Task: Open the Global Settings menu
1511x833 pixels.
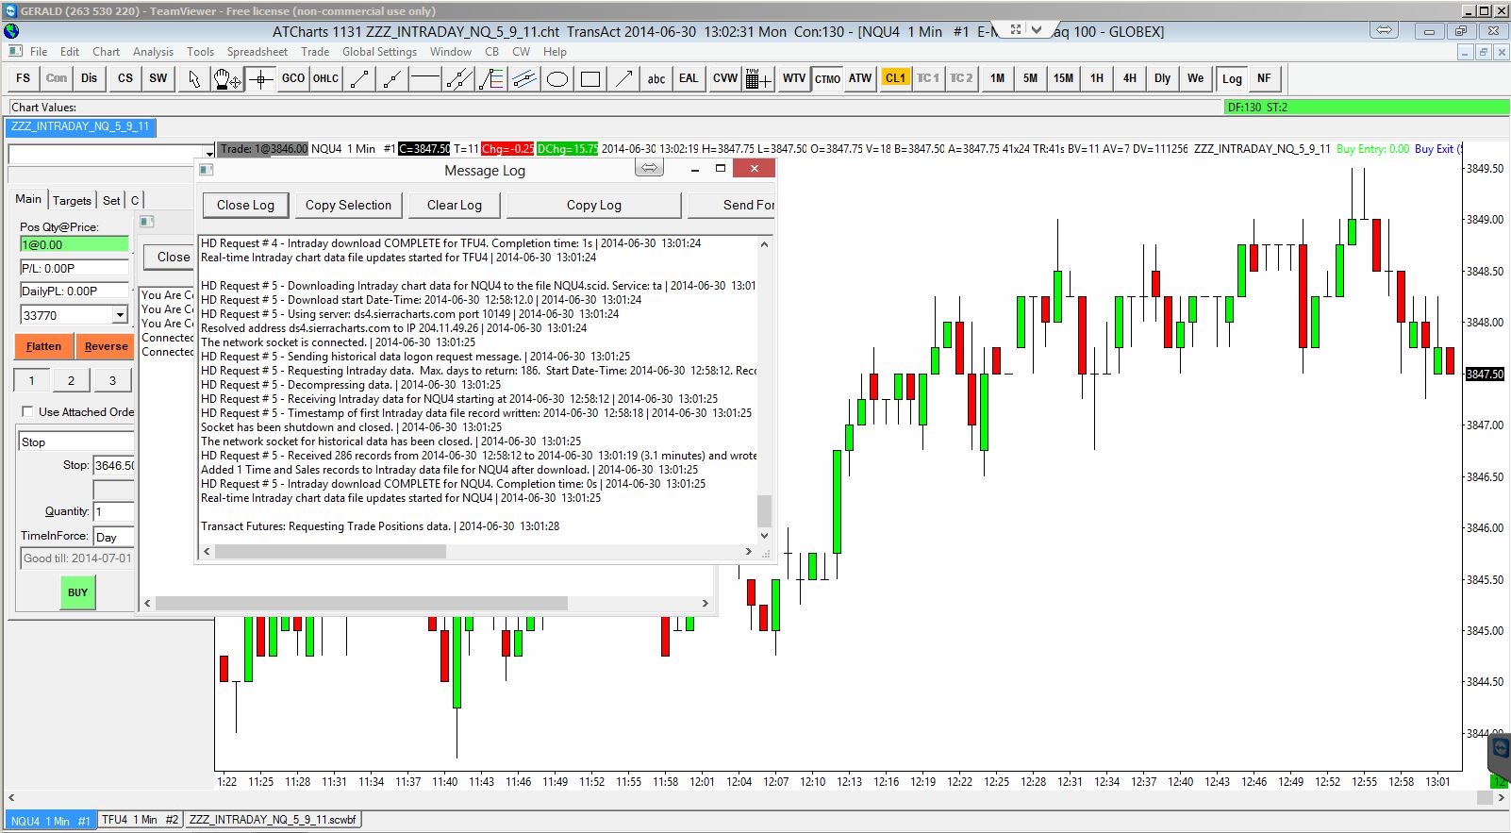Action: click(x=379, y=52)
